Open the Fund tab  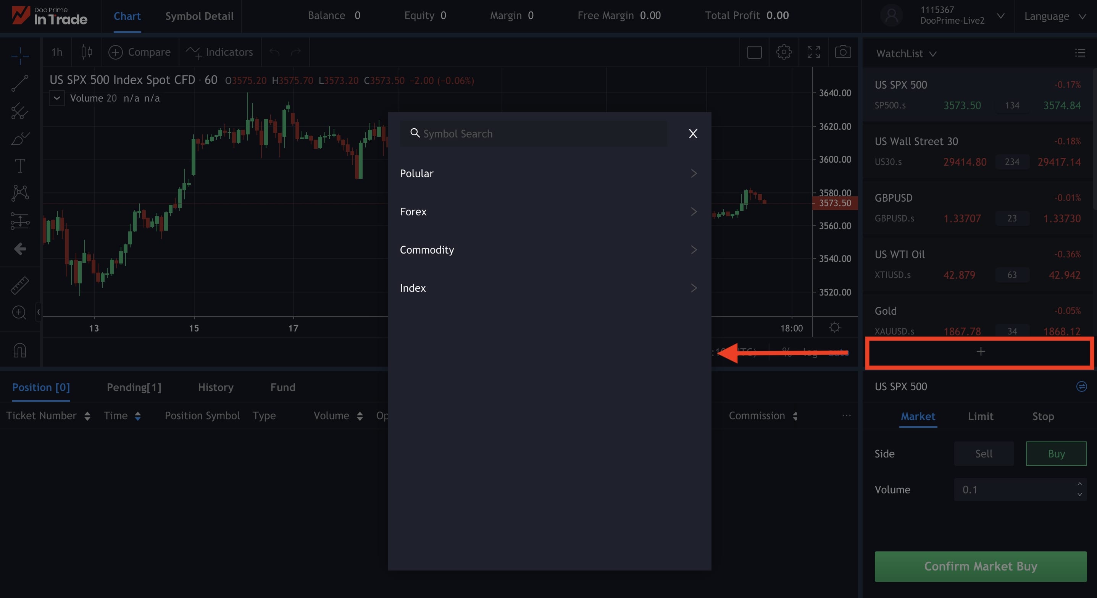click(x=283, y=387)
